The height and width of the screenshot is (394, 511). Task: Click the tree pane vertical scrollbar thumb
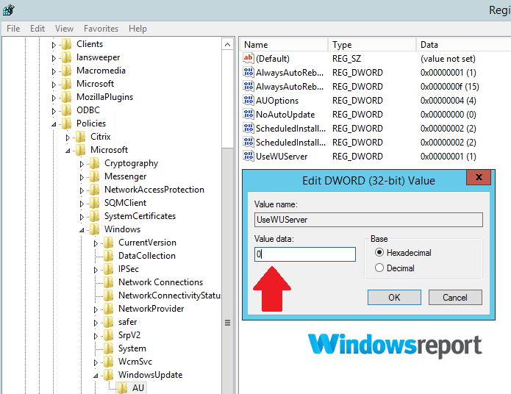227,271
